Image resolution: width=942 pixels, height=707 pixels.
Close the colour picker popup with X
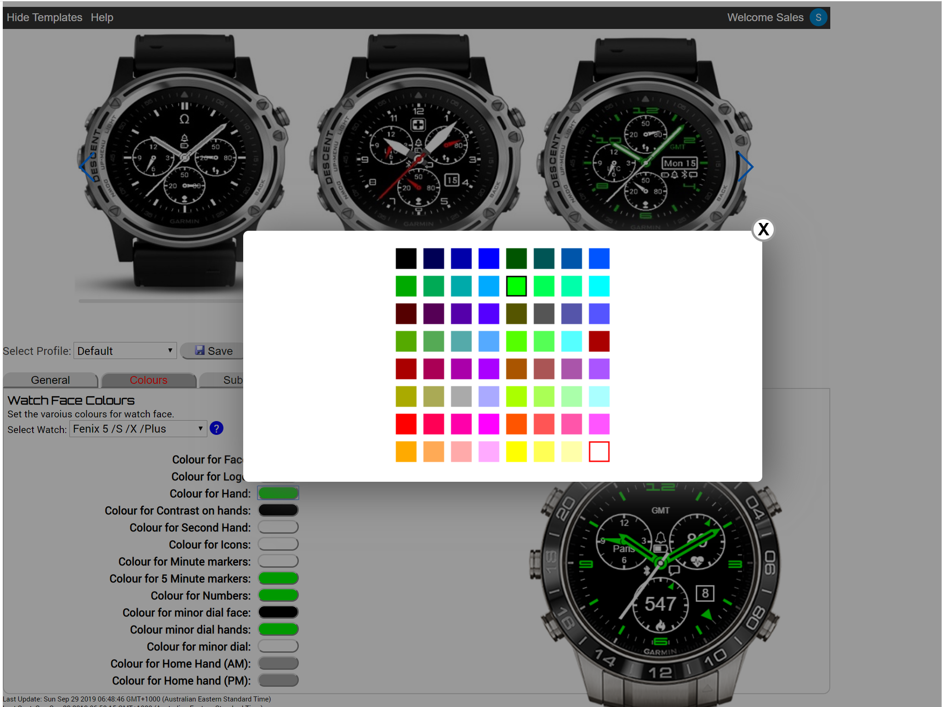[763, 229]
